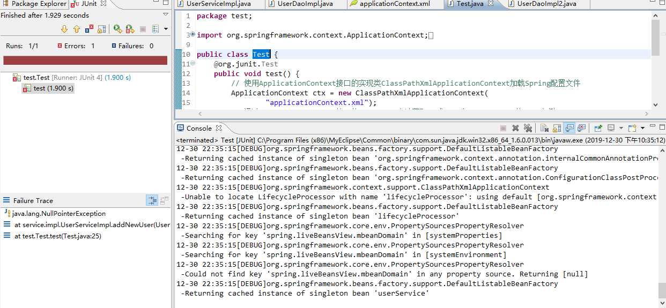The image size is (666, 308).
Task: Toggle show console on standard error change
Action: tap(582, 128)
